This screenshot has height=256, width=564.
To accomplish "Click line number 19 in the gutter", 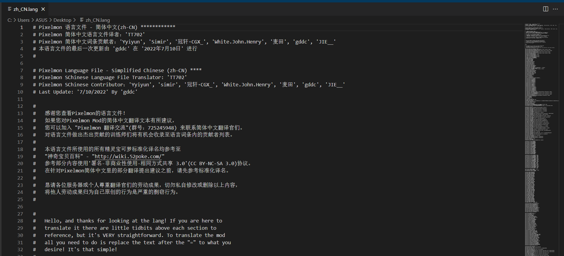I will tap(20, 156).
